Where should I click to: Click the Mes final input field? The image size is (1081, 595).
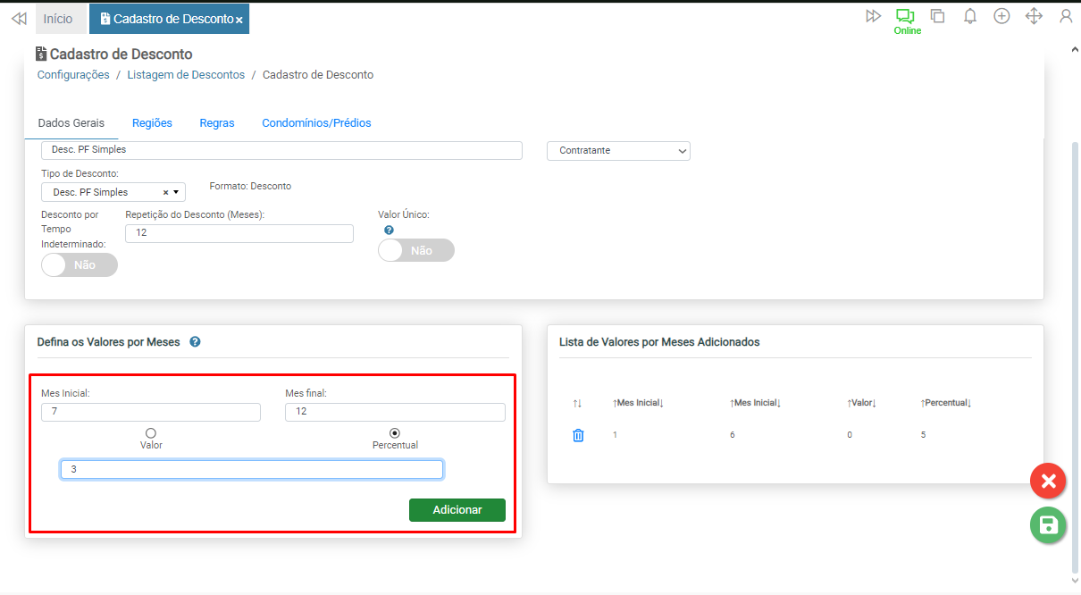coord(395,412)
